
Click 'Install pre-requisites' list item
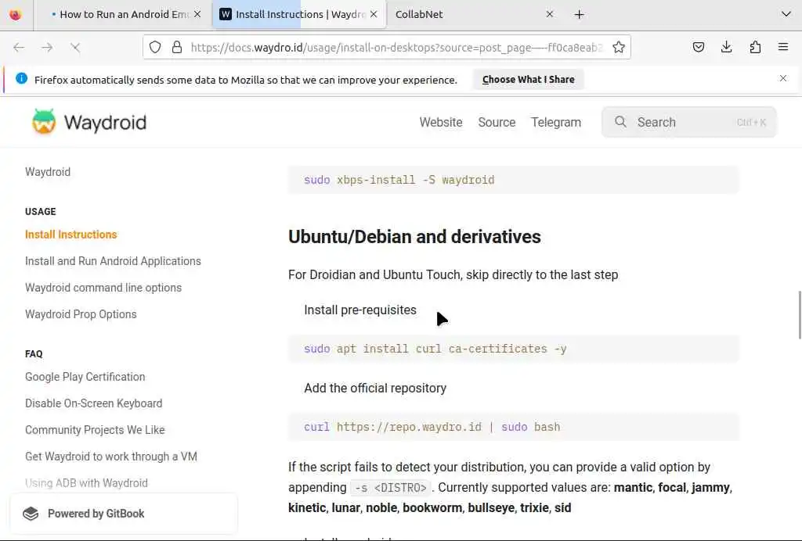pos(360,310)
